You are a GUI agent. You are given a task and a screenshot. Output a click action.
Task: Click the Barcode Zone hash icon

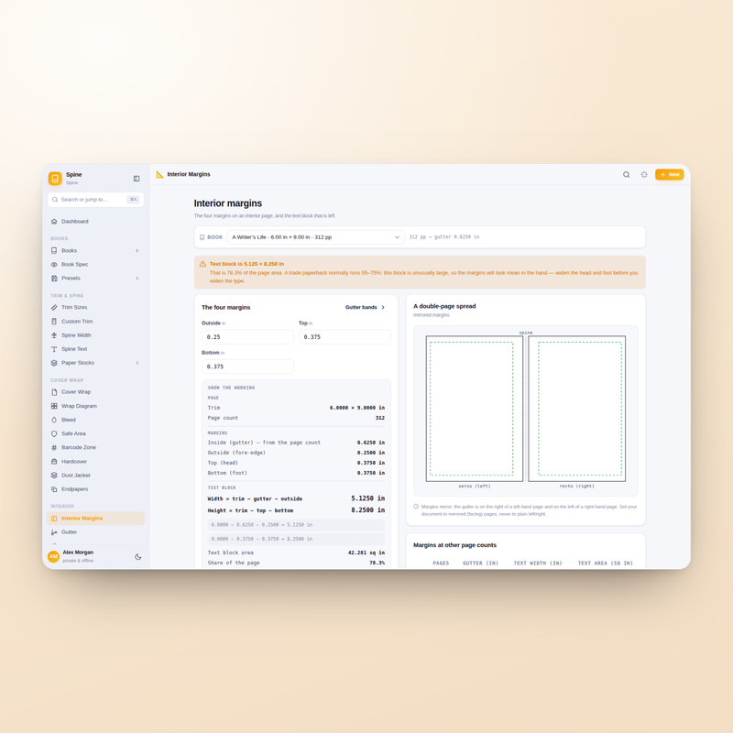pyautogui.click(x=54, y=447)
